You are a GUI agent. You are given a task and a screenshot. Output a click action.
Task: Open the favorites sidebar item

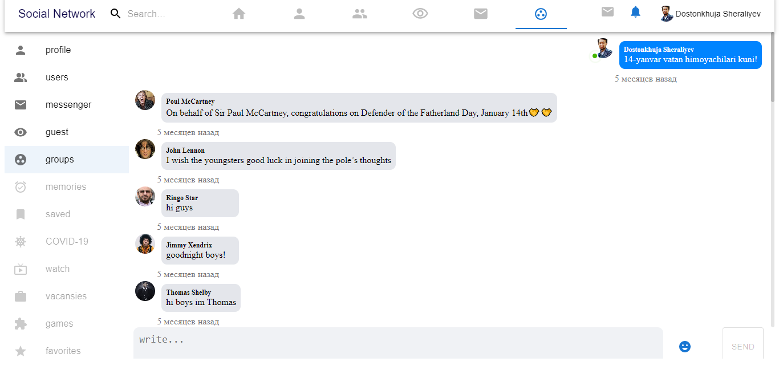[67, 351]
